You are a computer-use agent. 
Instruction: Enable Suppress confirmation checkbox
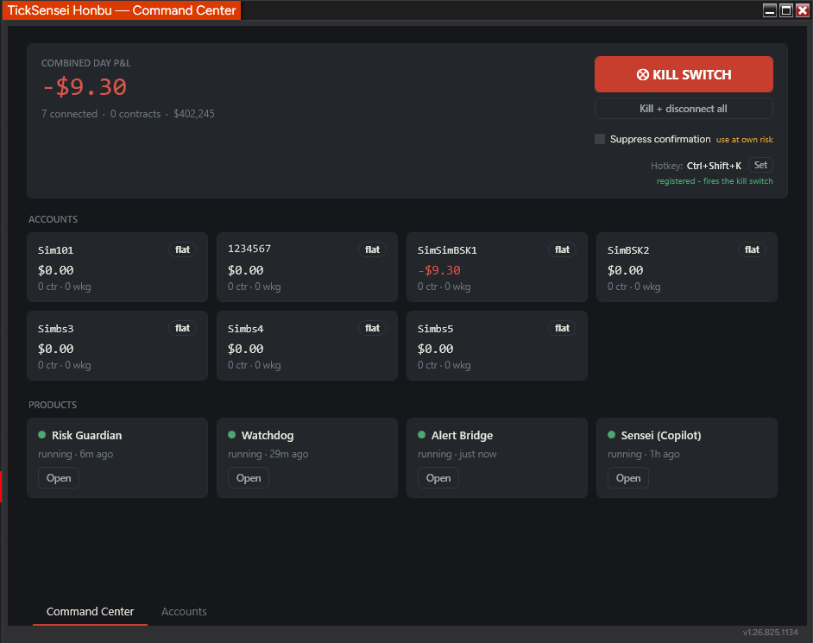coord(600,139)
